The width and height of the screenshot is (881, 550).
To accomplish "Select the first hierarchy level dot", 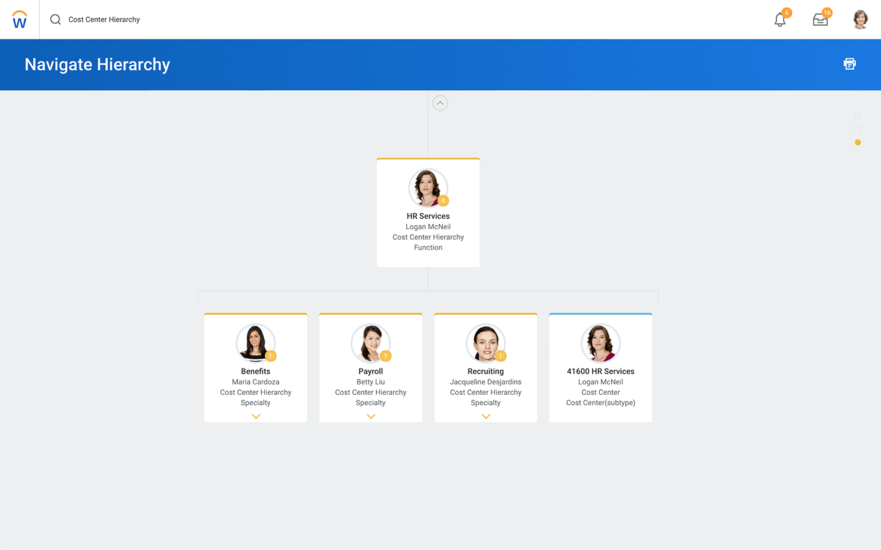I will (x=858, y=116).
